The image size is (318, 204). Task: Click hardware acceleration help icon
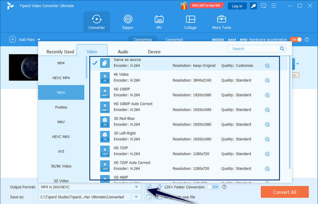[x=306, y=40]
